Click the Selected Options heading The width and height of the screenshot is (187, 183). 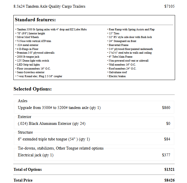[32, 89]
